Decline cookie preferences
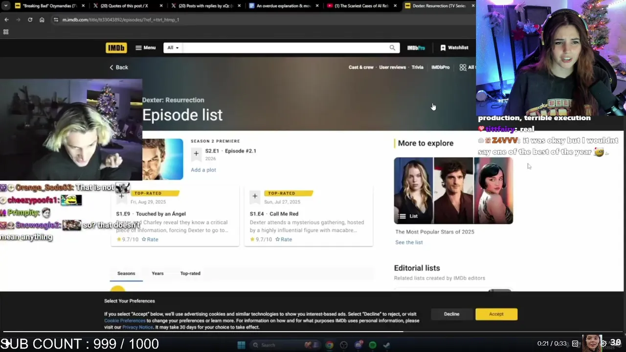This screenshot has height=352, width=626. click(451, 314)
